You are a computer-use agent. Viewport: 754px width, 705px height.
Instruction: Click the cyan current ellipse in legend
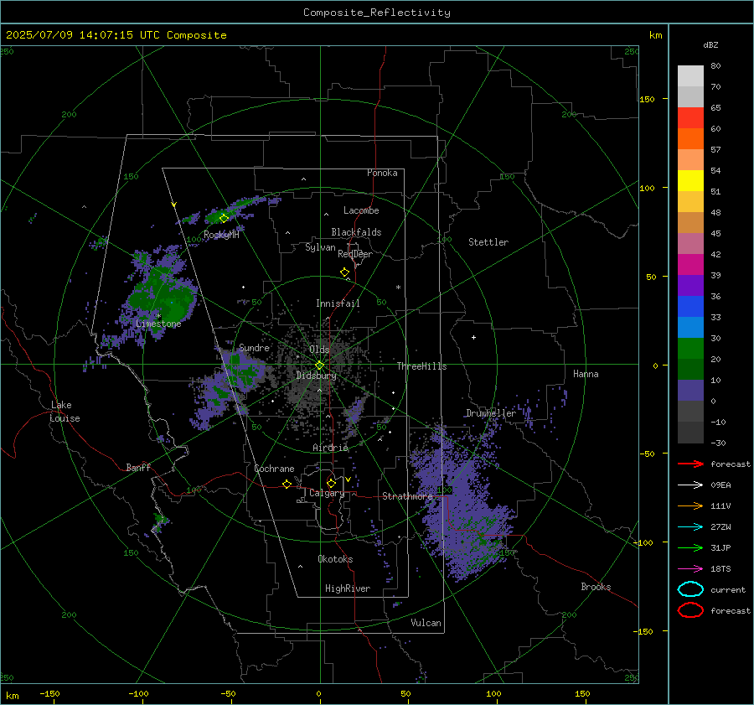coord(690,589)
